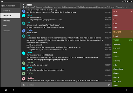The image size is (133, 93).
Task: Tap the OPS group header
Action: click(x=123, y=11)
